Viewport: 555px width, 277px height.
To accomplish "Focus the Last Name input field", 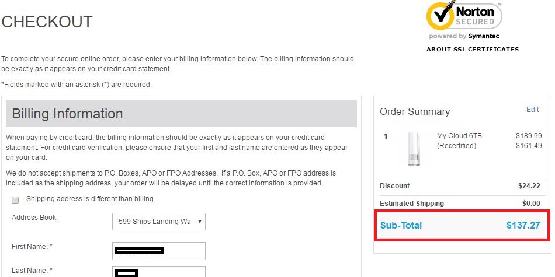I will coord(158,272).
